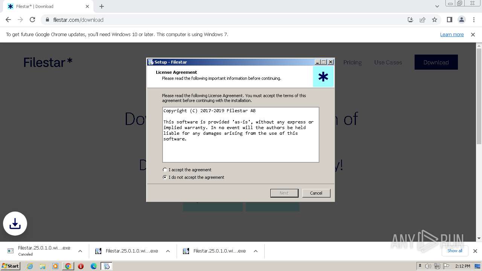Close the Filestar Download tab

pos(87,6)
